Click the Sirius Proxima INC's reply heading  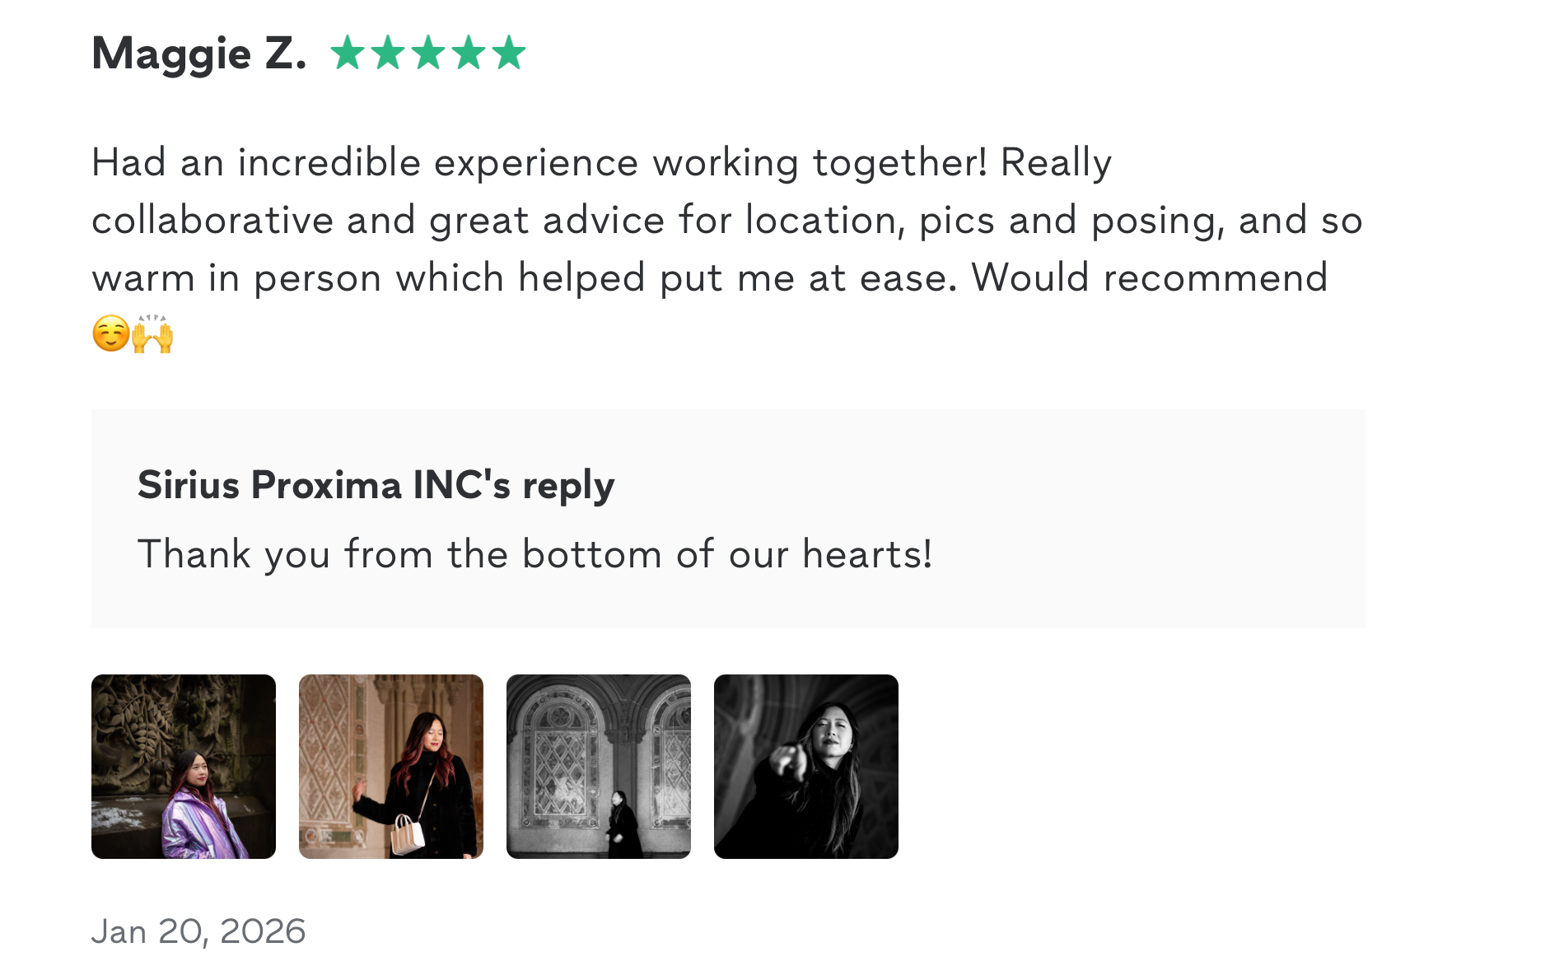[x=376, y=484]
